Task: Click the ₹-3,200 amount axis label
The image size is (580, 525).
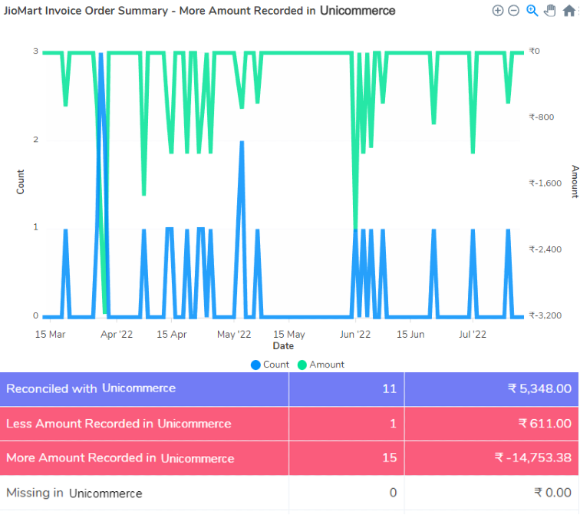Action: tap(545, 315)
